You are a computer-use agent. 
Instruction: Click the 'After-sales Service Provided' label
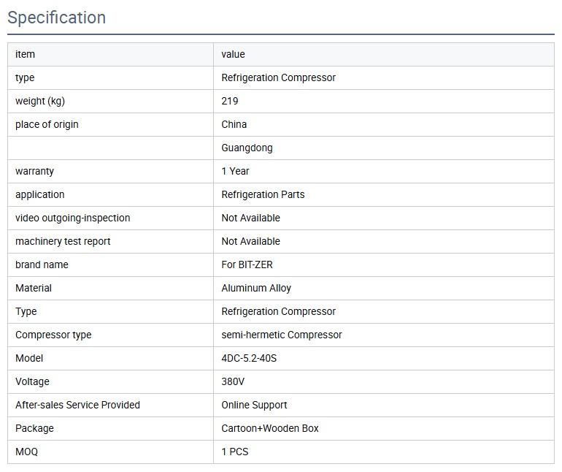click(x=77, y=405)
